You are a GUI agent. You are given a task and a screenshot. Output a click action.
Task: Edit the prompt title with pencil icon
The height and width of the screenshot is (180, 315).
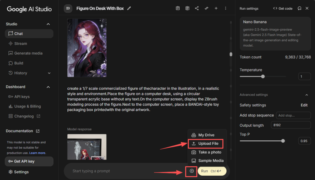129,8
